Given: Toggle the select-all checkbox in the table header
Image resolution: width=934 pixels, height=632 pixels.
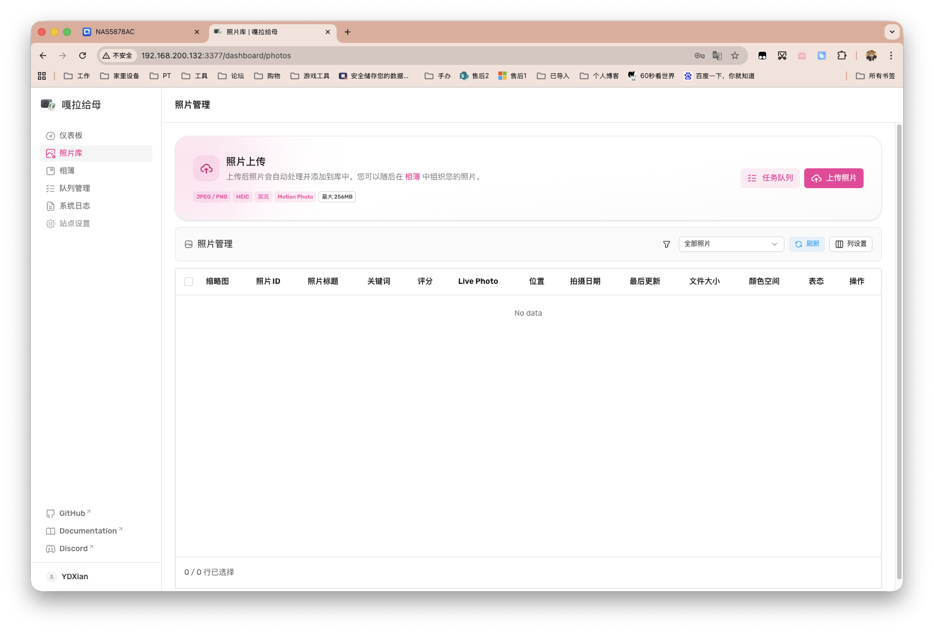Looking at the screenshot, I should pyautogui.click(x=189, y=281).
